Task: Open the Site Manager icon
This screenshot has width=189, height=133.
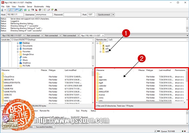Action: click(2, 10)
